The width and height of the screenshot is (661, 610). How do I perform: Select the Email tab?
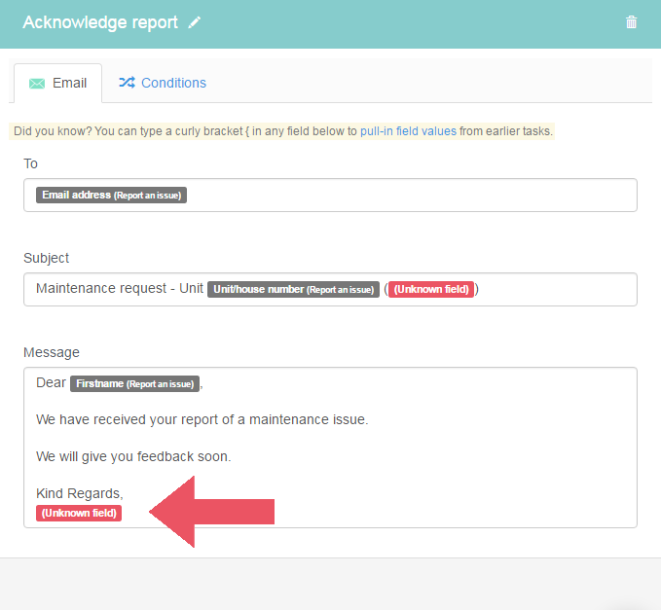point(57,83)
